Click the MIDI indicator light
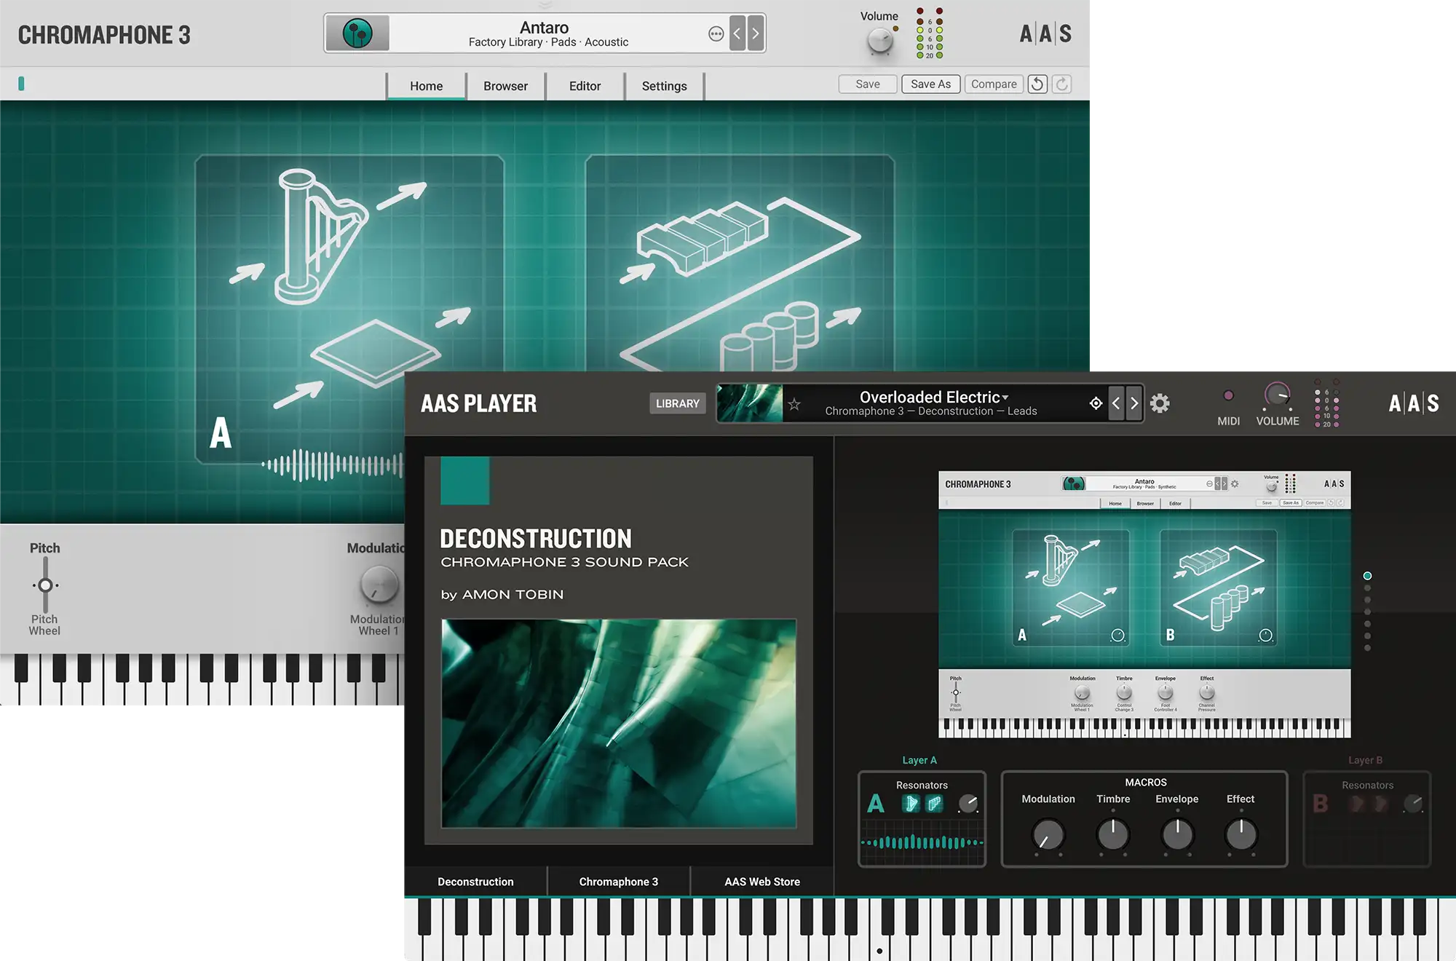The width and height of the screenshot is (1456, 961). click(x=1228, y=395)
